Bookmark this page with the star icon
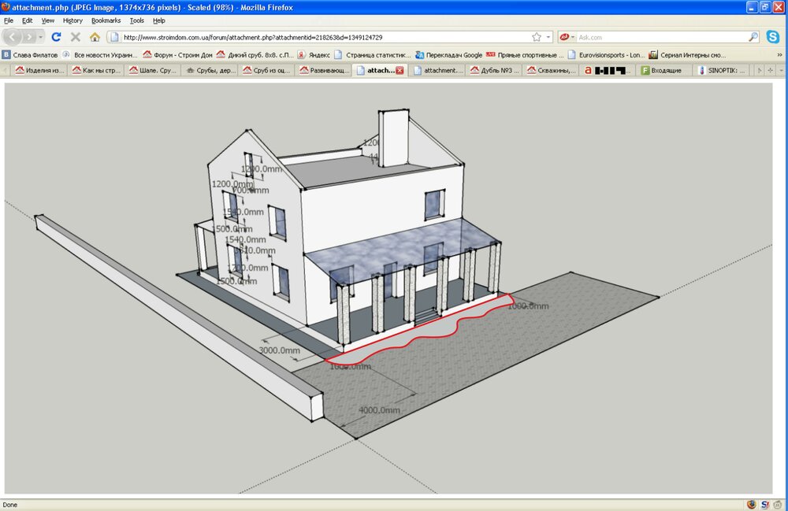Image resolution: width=788 pixels, height=511 pixels. (537, 37)
